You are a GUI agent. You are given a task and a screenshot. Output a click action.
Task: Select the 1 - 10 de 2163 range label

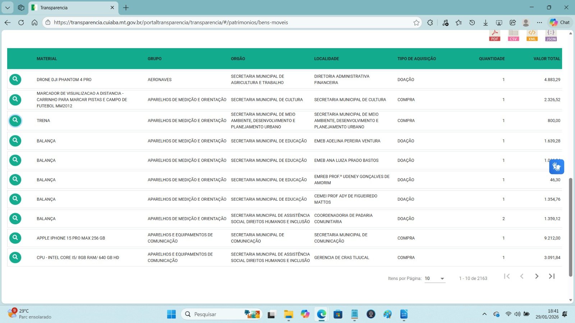coord(473,278)
